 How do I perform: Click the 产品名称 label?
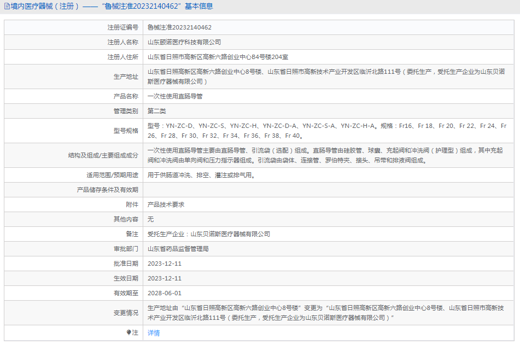tap(126, 96)
